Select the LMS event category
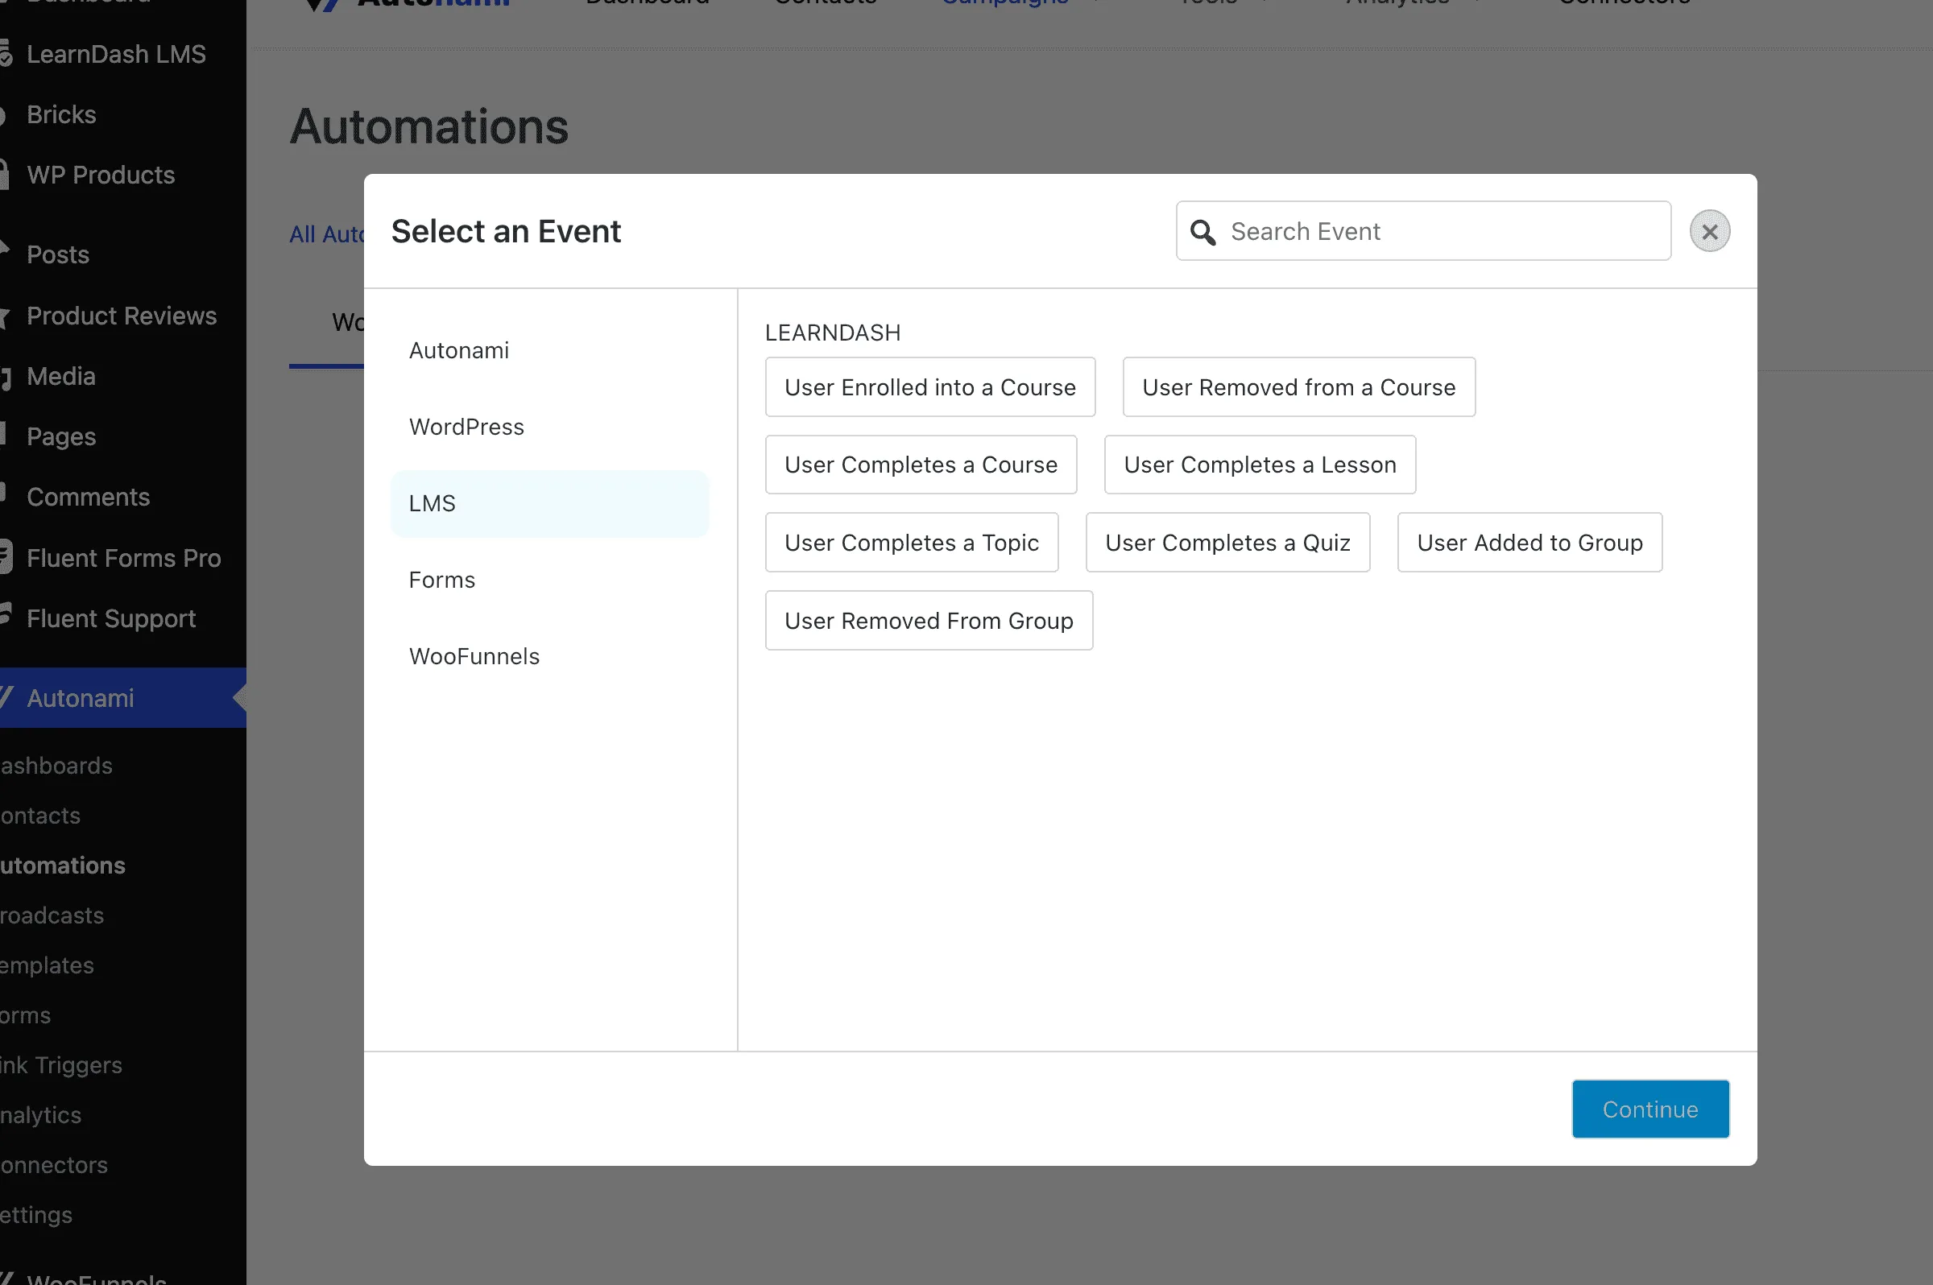Image resolution: width=1933 pixels, height=1285 pixels. pos(549,503)
